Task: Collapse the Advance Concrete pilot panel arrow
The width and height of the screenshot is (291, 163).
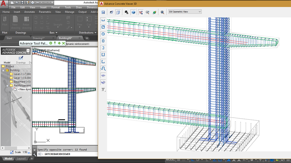Action: [28, 50]
